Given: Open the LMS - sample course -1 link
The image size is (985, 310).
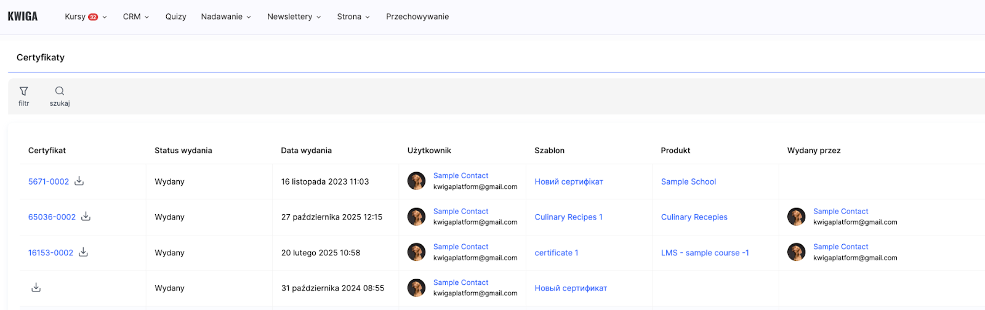Looking at the screenshot, I should (x=704, y=253).
